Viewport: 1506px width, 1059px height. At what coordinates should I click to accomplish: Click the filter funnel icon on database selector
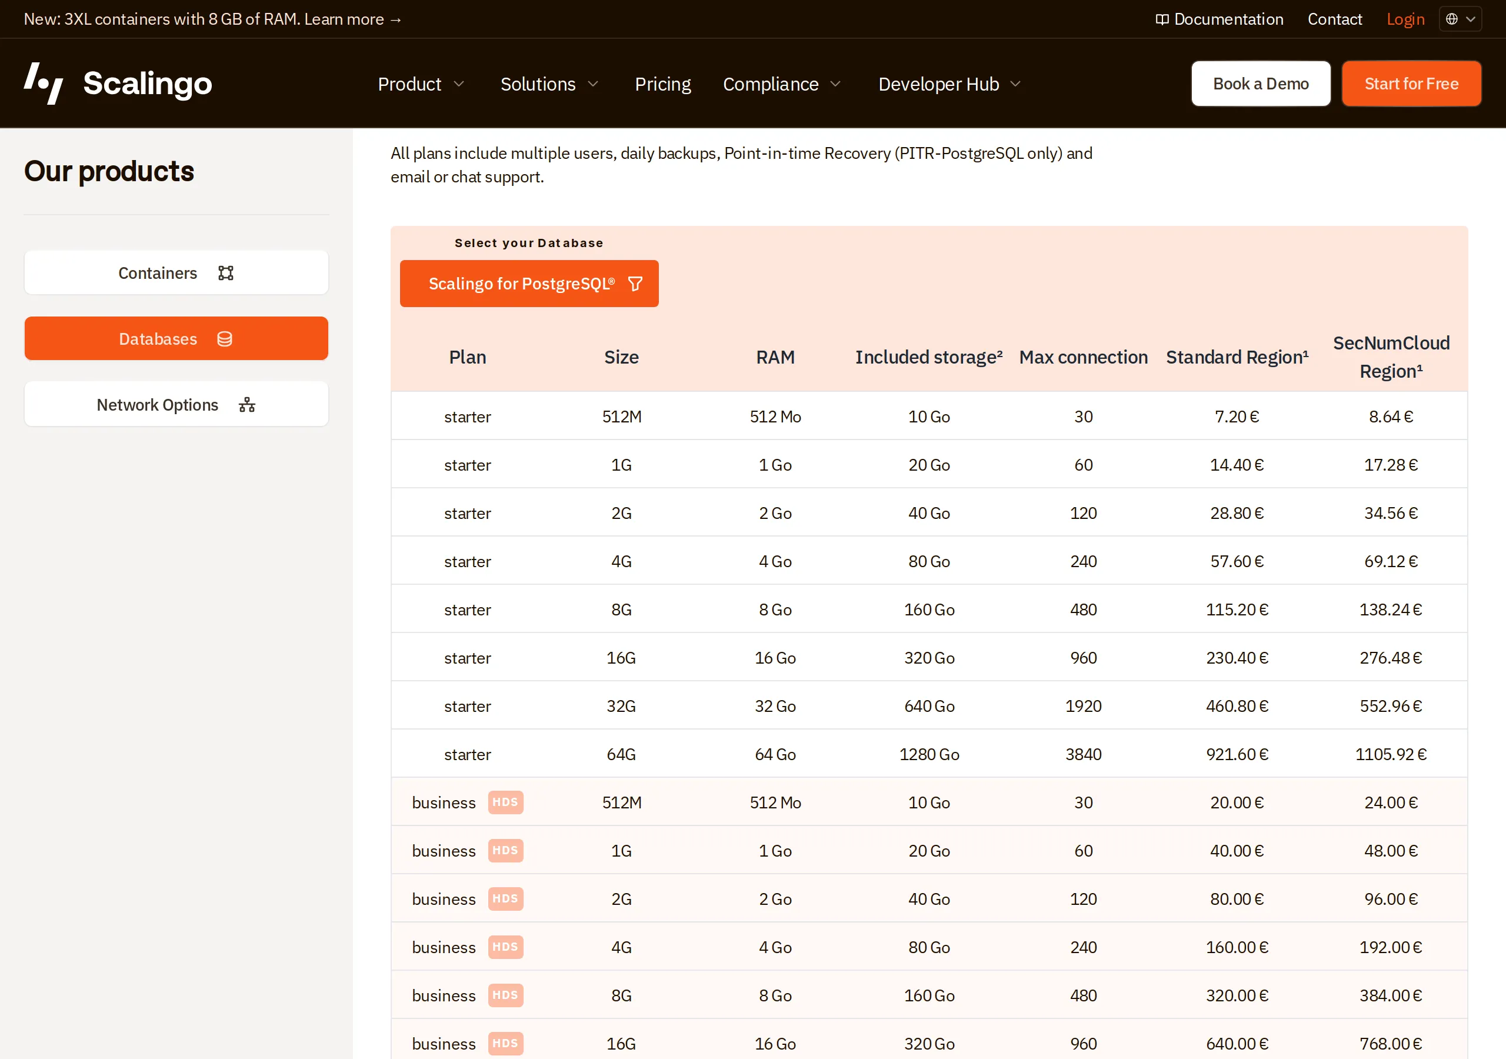[635, 284]
